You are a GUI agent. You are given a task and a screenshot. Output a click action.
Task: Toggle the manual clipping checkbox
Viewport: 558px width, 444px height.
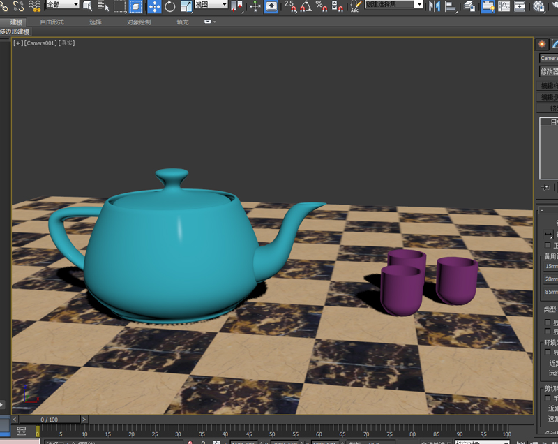pos(548,398)
